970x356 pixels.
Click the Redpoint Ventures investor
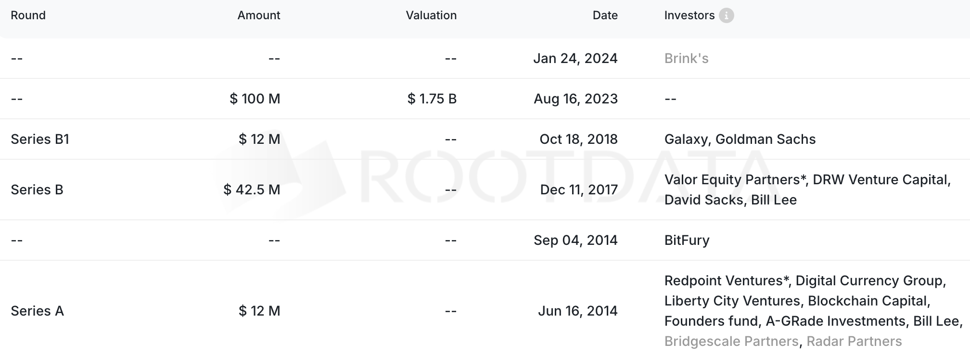[726, 281]
